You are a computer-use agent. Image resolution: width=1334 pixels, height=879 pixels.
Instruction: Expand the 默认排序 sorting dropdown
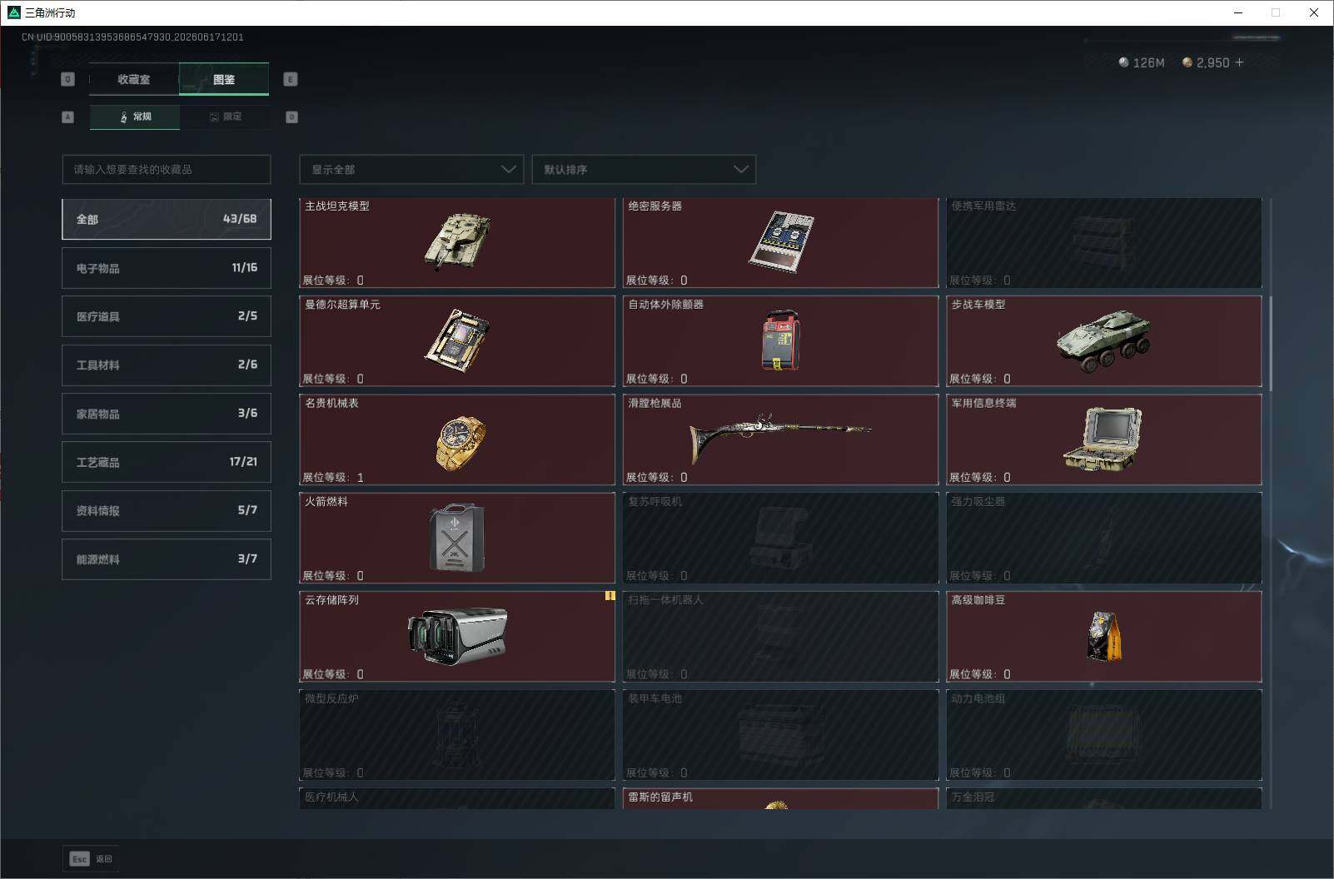click(x=644, y=169)
